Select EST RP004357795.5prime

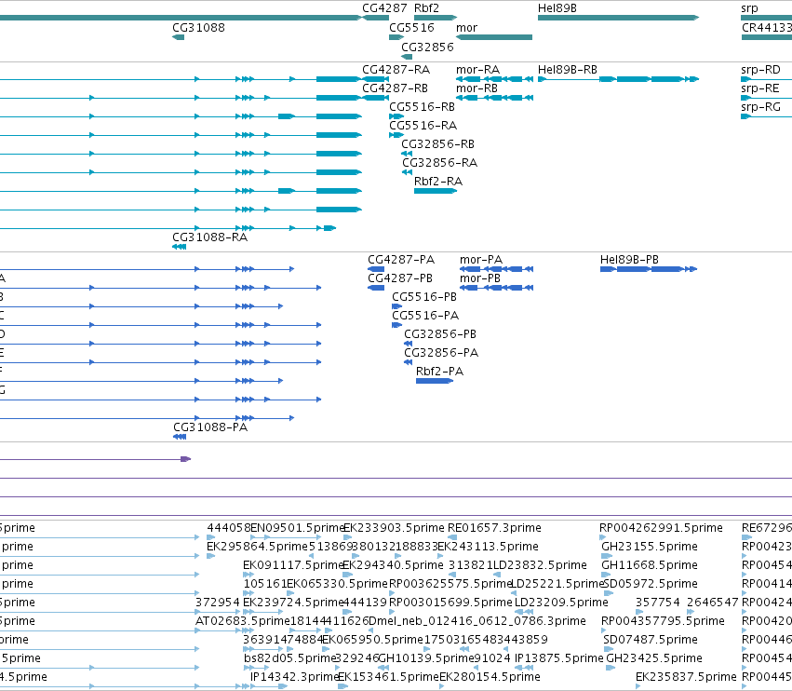click(663, 621)
